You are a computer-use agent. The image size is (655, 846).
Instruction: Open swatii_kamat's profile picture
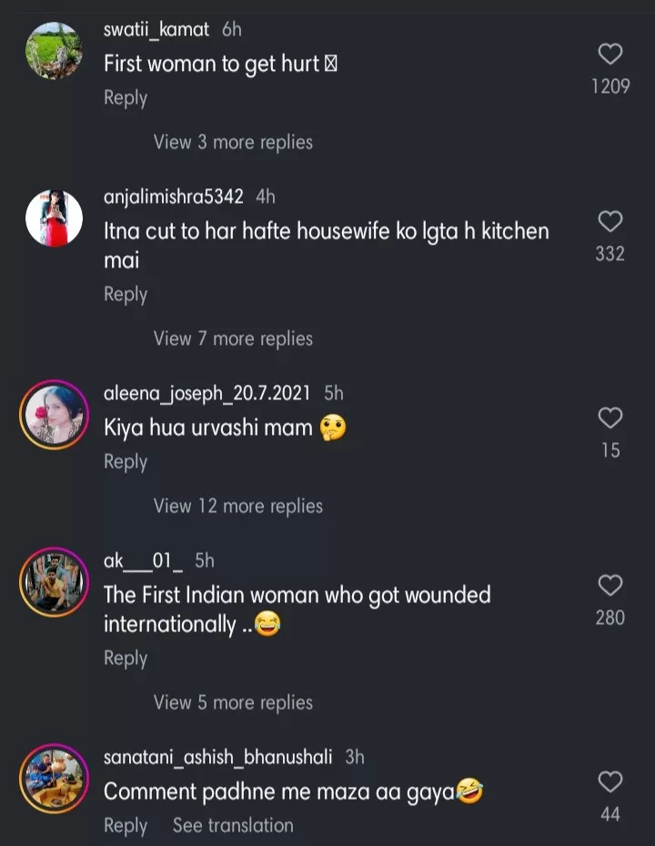point(54,51)
